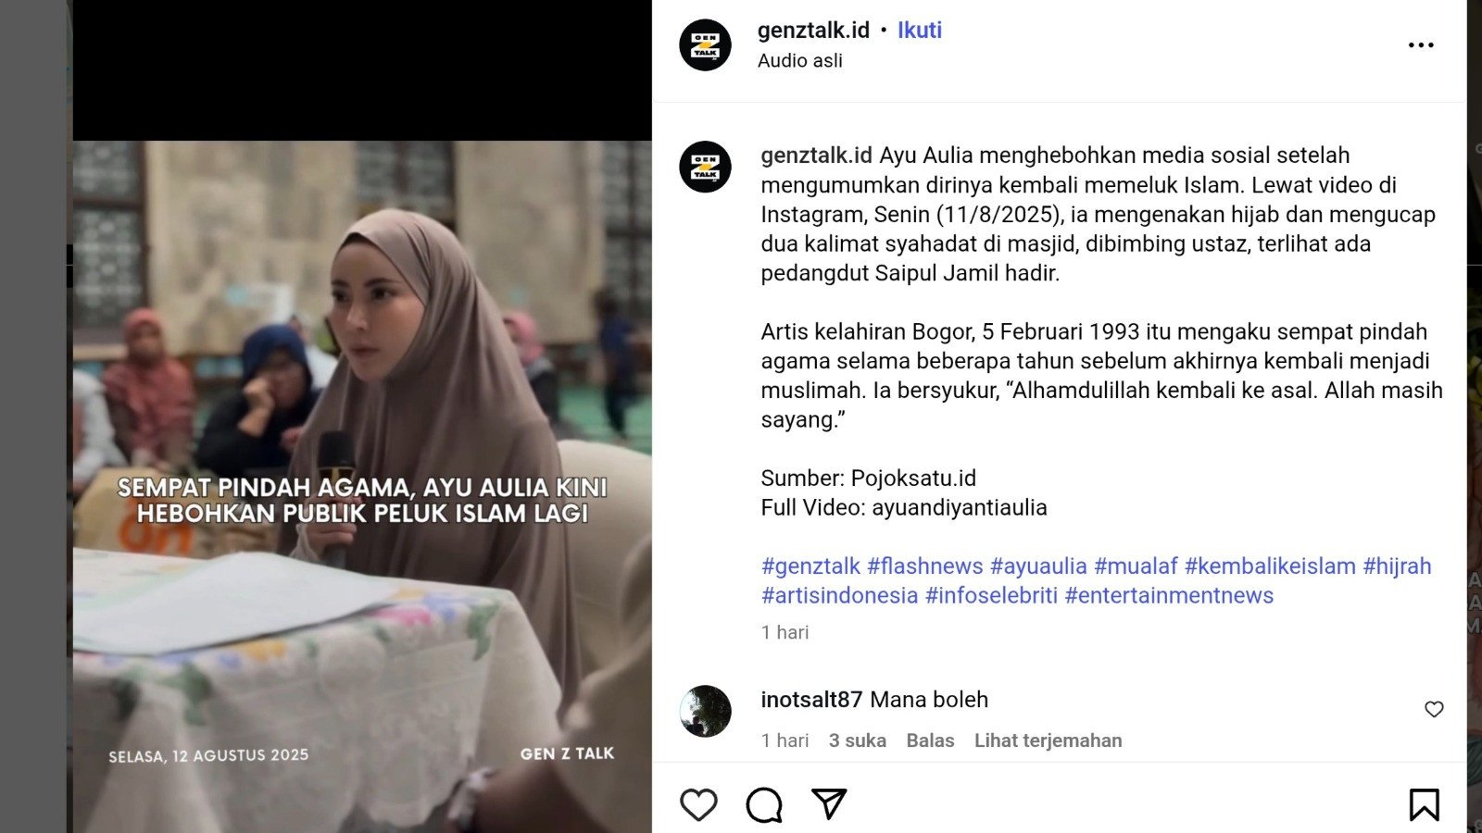Pause the reel video of Ayu Aulia
The image size is (1482, 833).
(362, 416)
